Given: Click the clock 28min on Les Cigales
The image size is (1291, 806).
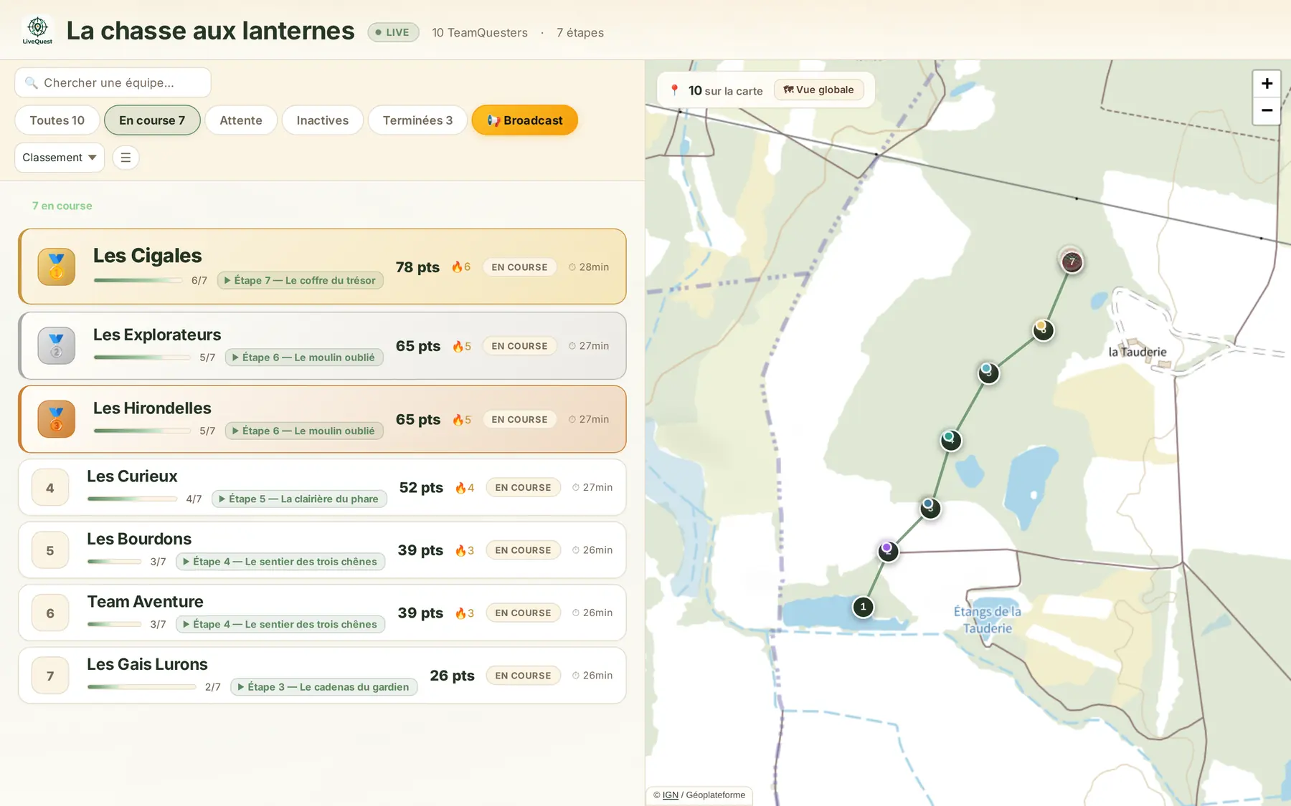Looking at the screenshot, I should [589, 267].
